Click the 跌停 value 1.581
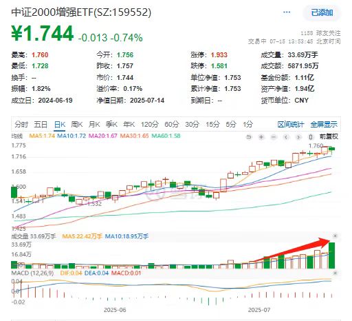This screenshot has height=321, width=352. [219, 66]
